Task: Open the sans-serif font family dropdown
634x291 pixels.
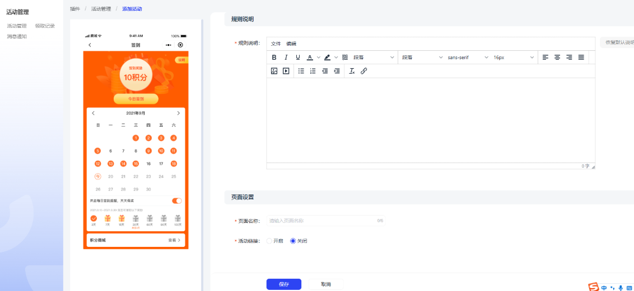Action: pos(466,58)
